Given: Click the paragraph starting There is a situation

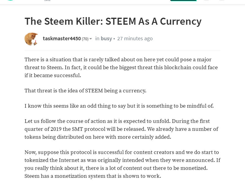Looking at the screenshot, I should [121, 67].
